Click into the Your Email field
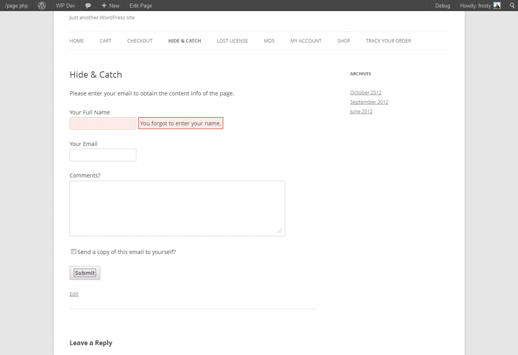This screenshot has height=355, width=518. click(103, 155)
